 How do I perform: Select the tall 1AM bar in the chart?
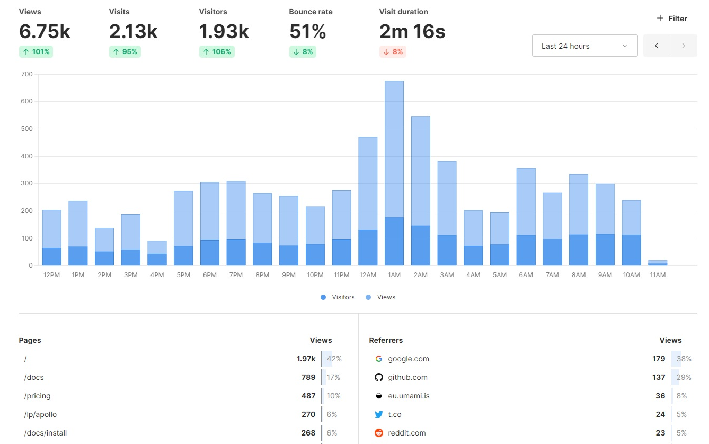tap(394, 170)
